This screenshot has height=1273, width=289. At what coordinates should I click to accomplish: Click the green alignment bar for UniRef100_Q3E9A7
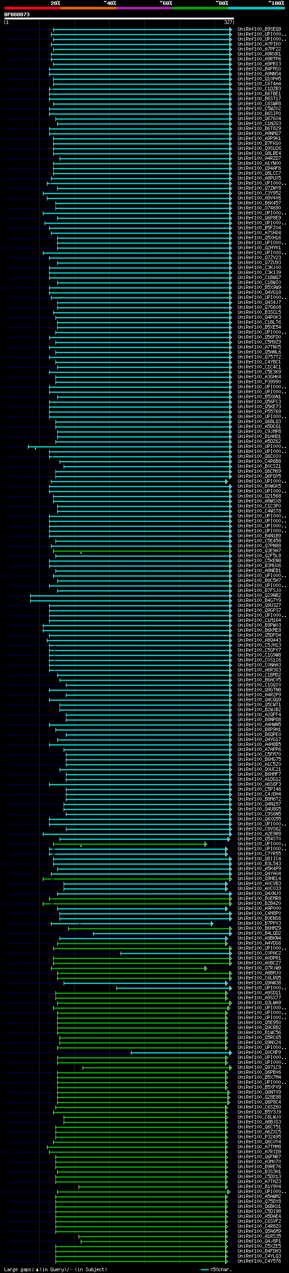[x=142, y=550]
